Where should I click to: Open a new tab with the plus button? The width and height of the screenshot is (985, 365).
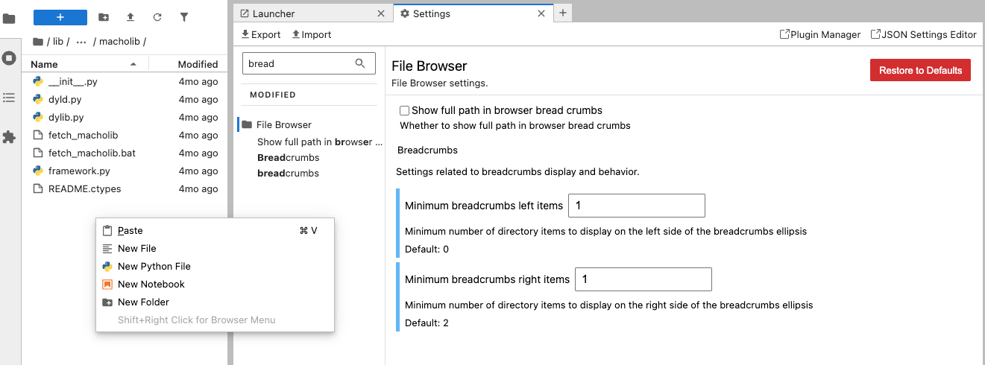[563, 13]
